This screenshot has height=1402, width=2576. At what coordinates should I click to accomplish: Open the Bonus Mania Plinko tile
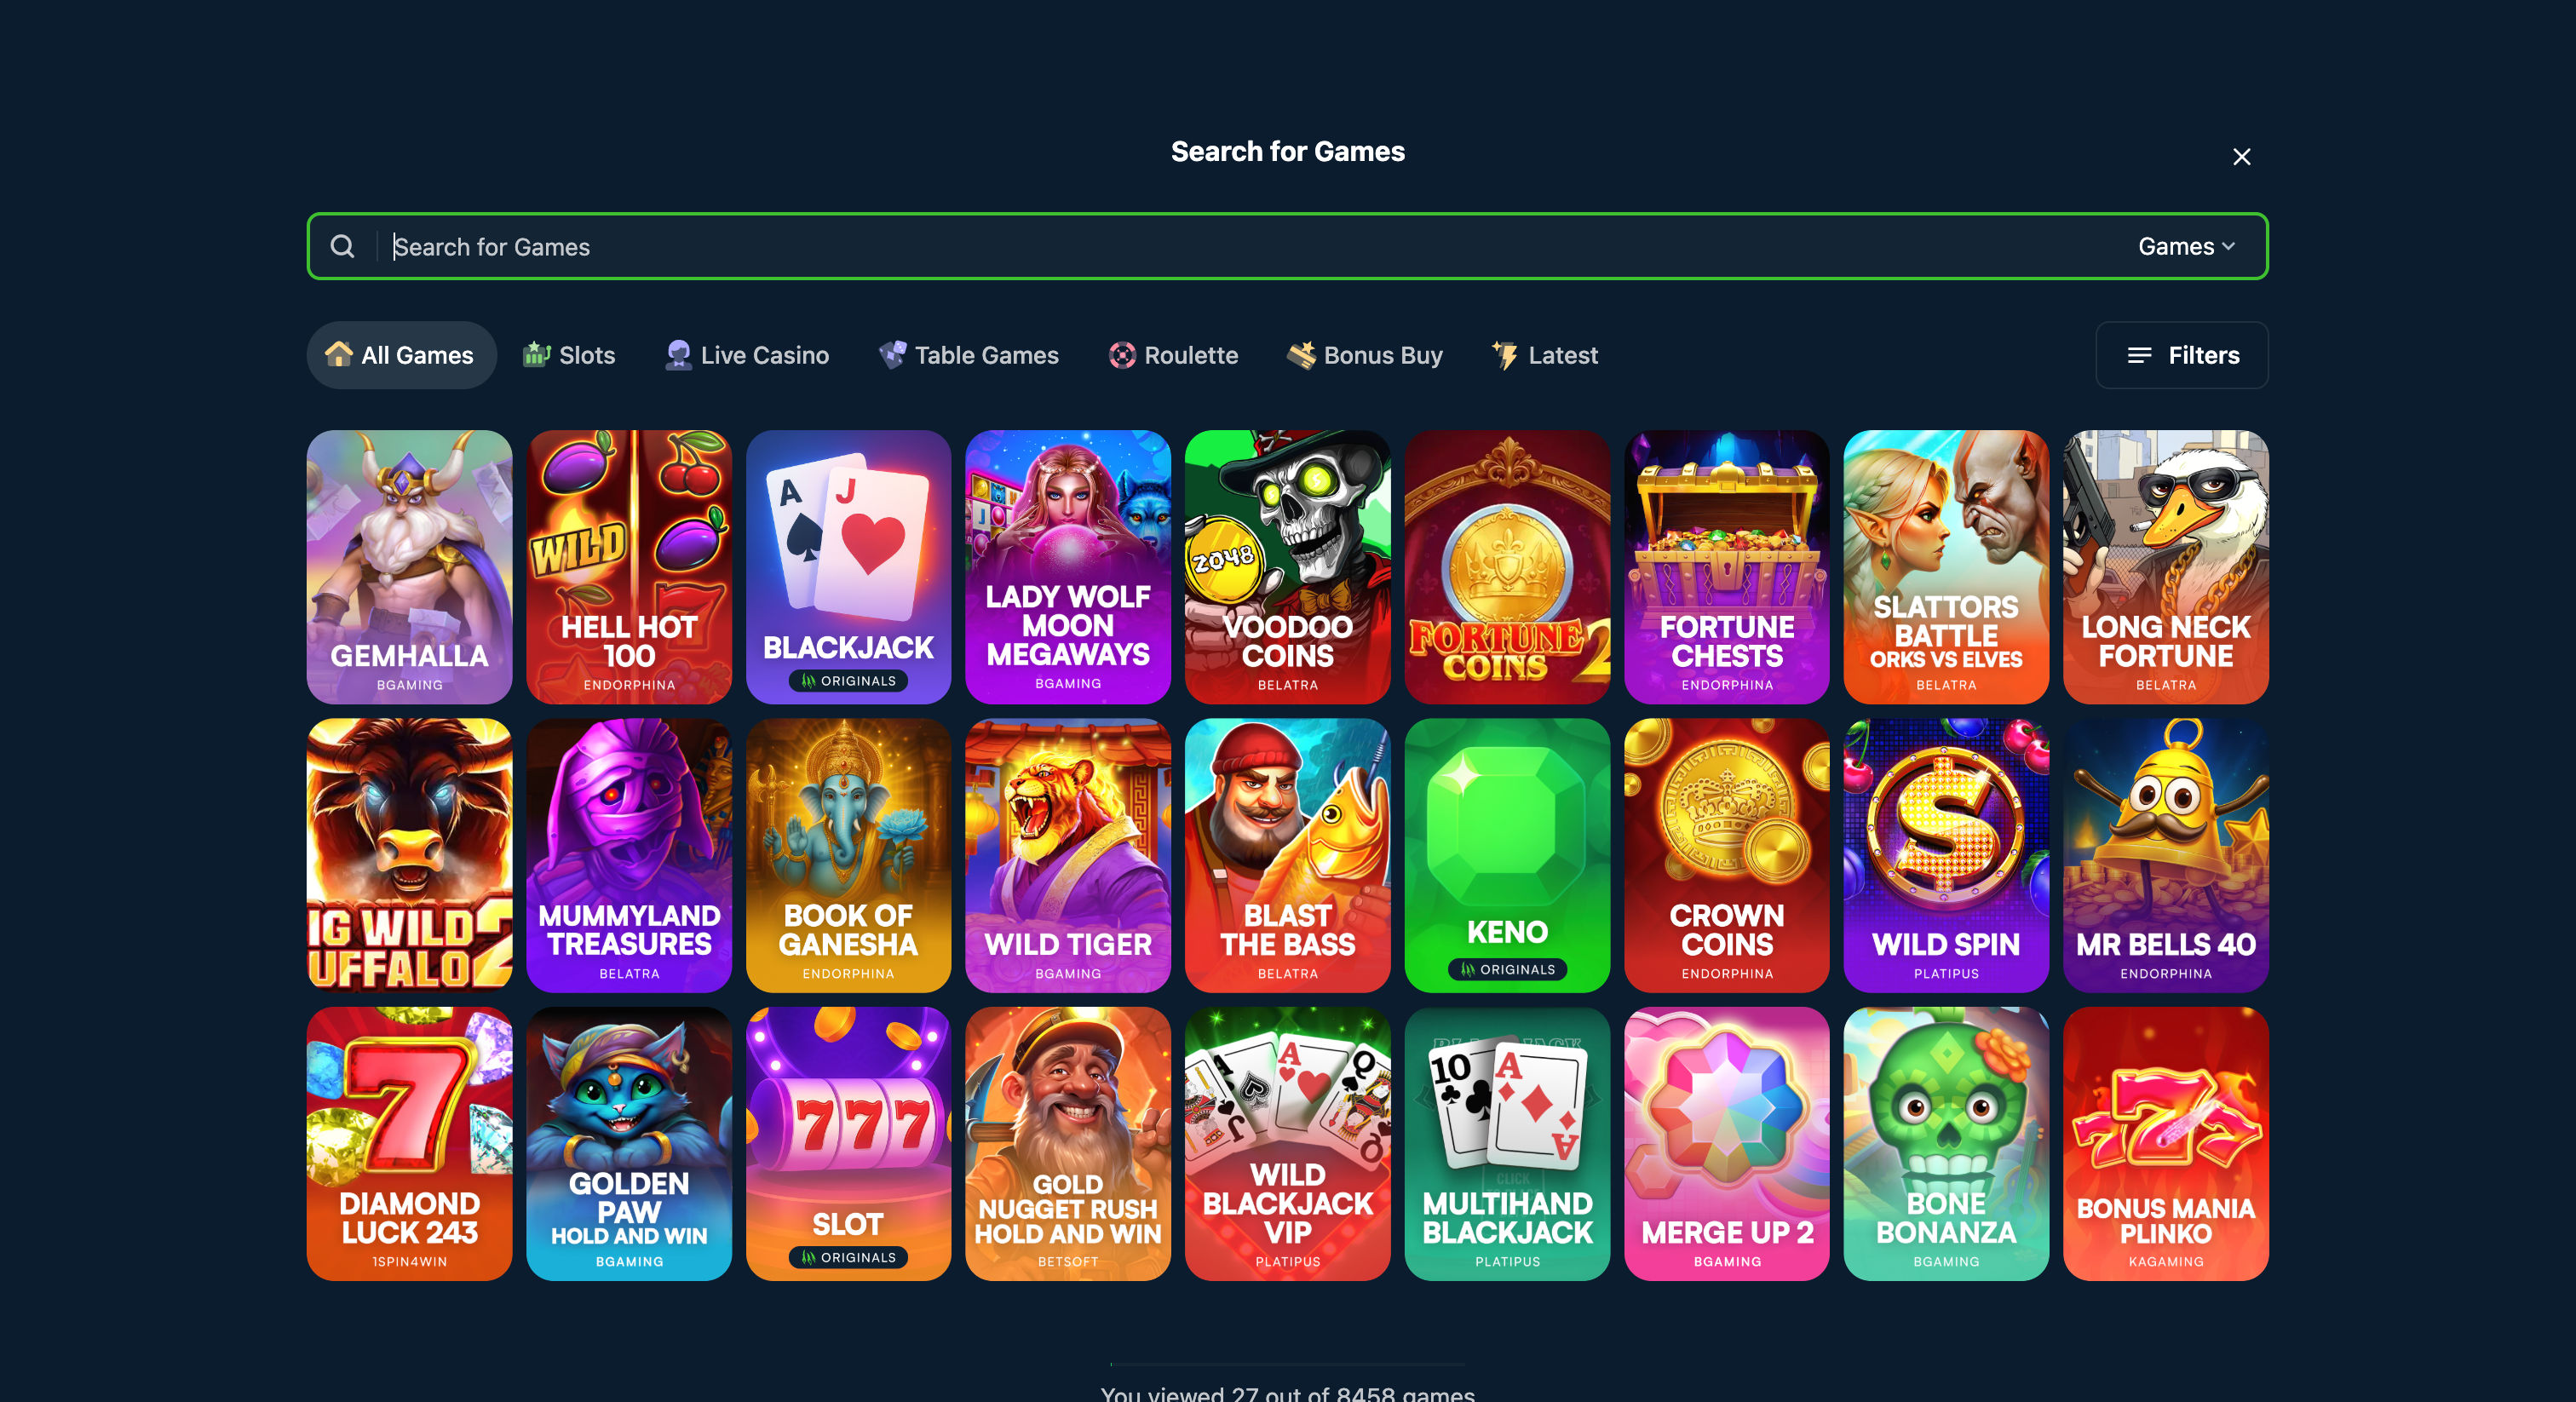pos(2165,1143)
